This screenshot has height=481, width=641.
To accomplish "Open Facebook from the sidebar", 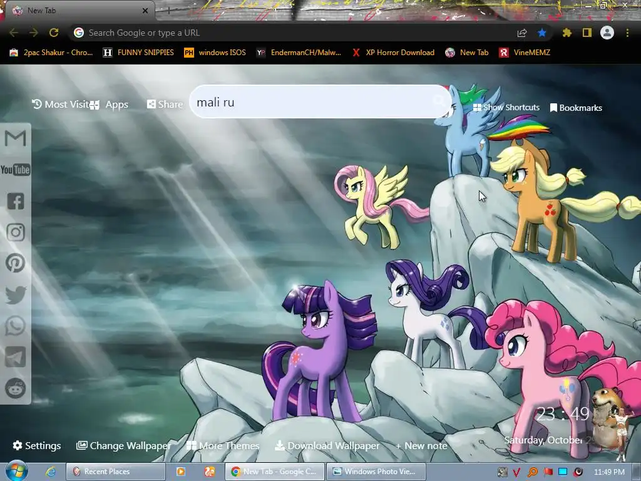I will pyautogui.click(x=16, y=201).
